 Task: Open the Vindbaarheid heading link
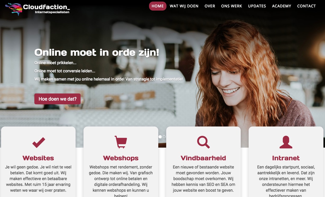pos(203,158)
